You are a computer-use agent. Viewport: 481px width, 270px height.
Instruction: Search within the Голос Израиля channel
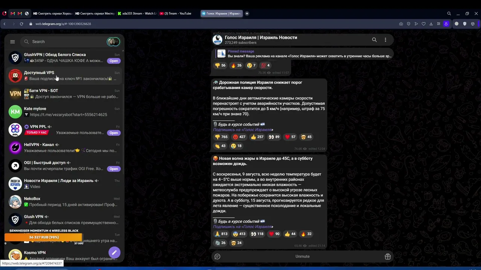click(x=374, y=40)
